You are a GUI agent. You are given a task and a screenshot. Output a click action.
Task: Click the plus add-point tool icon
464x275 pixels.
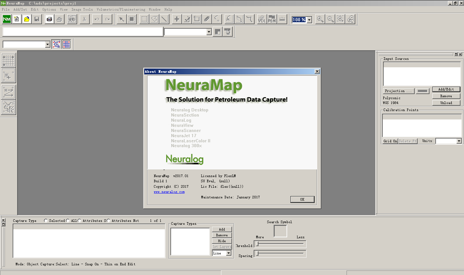[x=177, y=19]
